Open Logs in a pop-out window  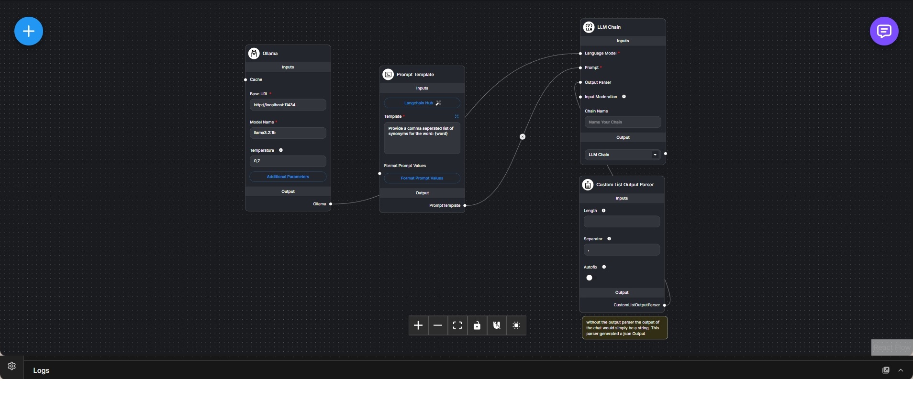click(886, 370)
